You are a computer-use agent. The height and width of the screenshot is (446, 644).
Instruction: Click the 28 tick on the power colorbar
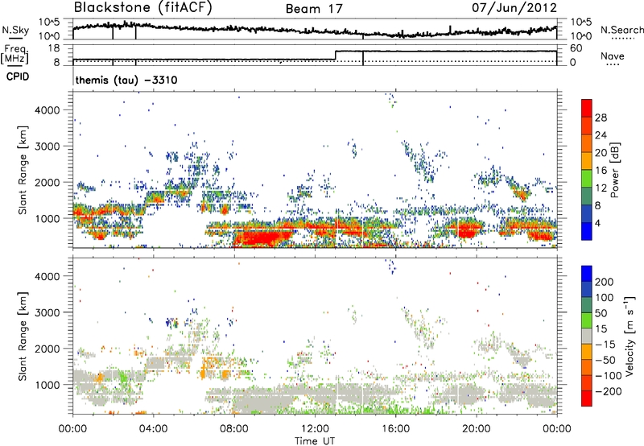(x=601, y=118)
